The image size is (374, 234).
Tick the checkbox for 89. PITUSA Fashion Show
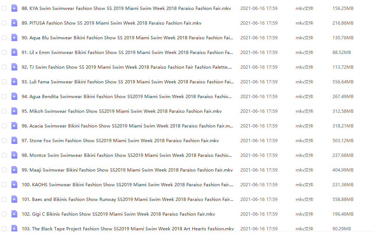pos(4,23)
